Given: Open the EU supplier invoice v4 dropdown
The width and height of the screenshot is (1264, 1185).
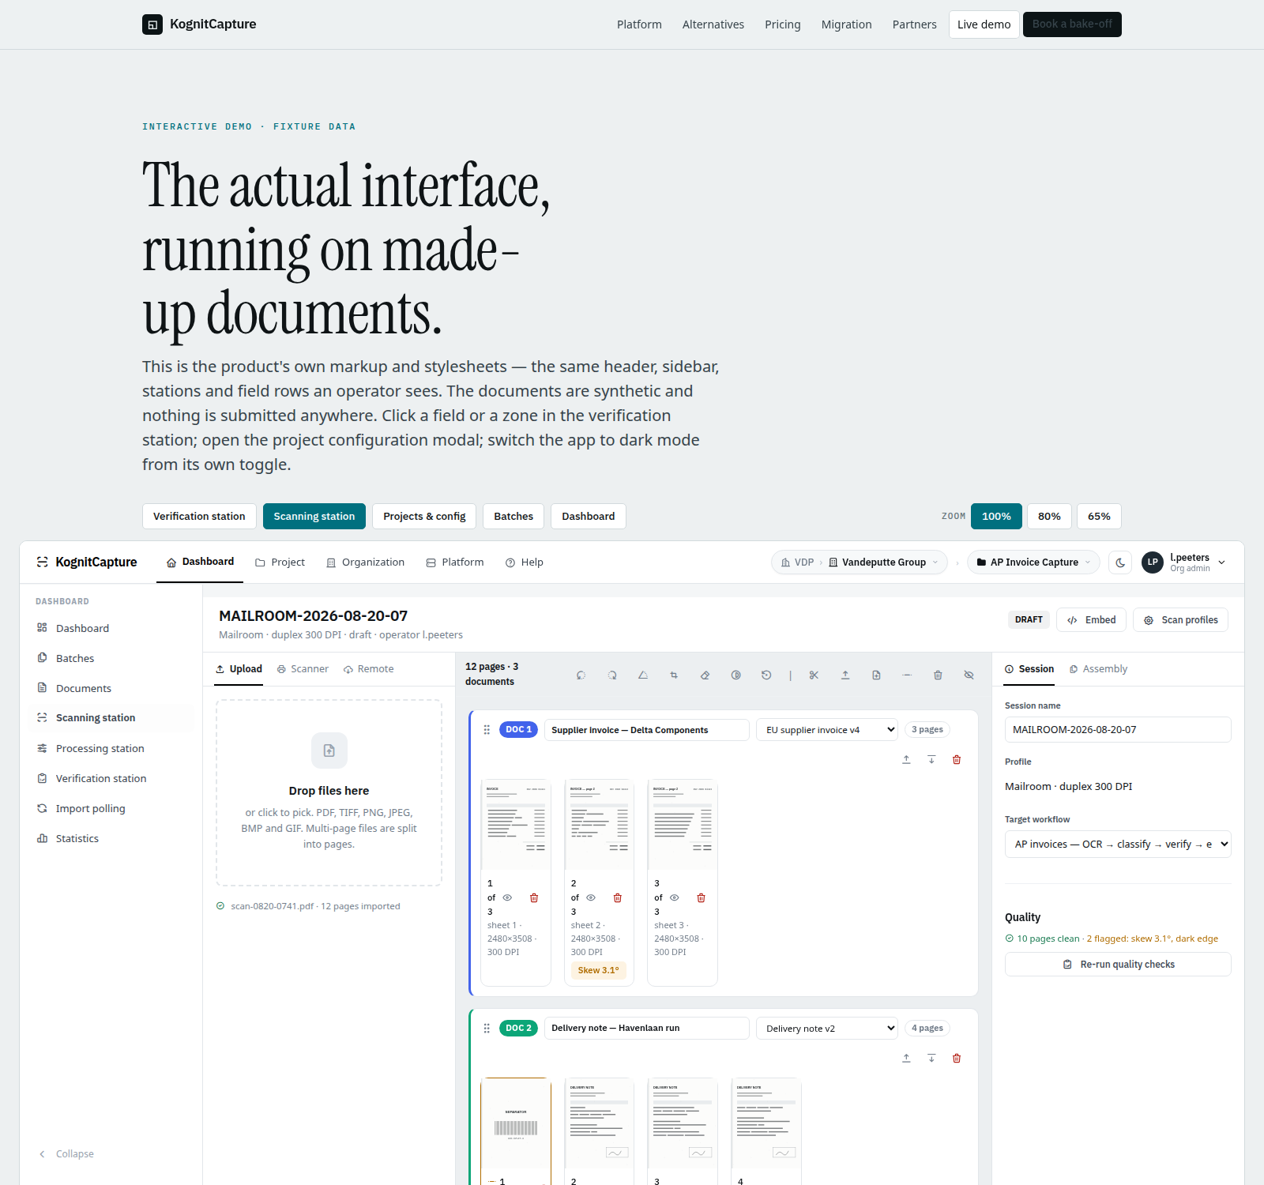Looking at the screenshot, I should pos(827,730).
